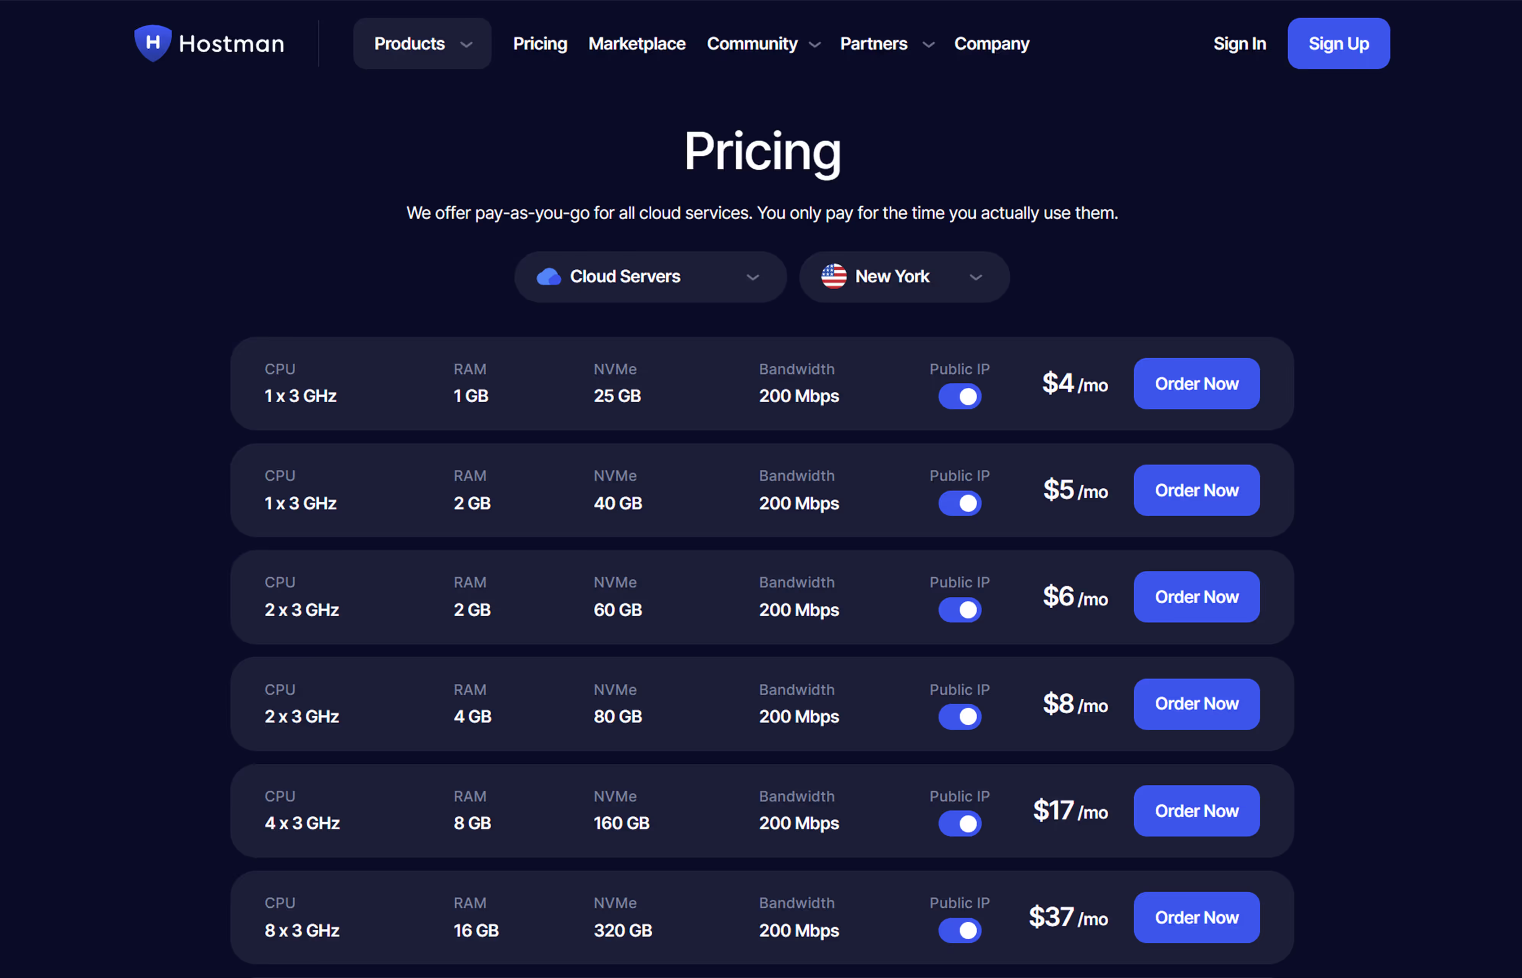
Task: Select Pricing in the top navigation
Action: point(540,44)
